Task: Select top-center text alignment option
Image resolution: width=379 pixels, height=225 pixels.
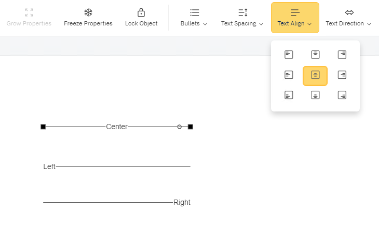Action: pos(315,54)
